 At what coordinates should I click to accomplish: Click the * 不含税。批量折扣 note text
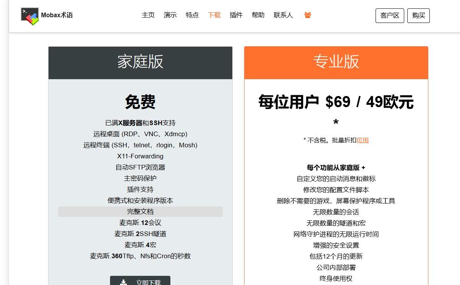point(330,140)
